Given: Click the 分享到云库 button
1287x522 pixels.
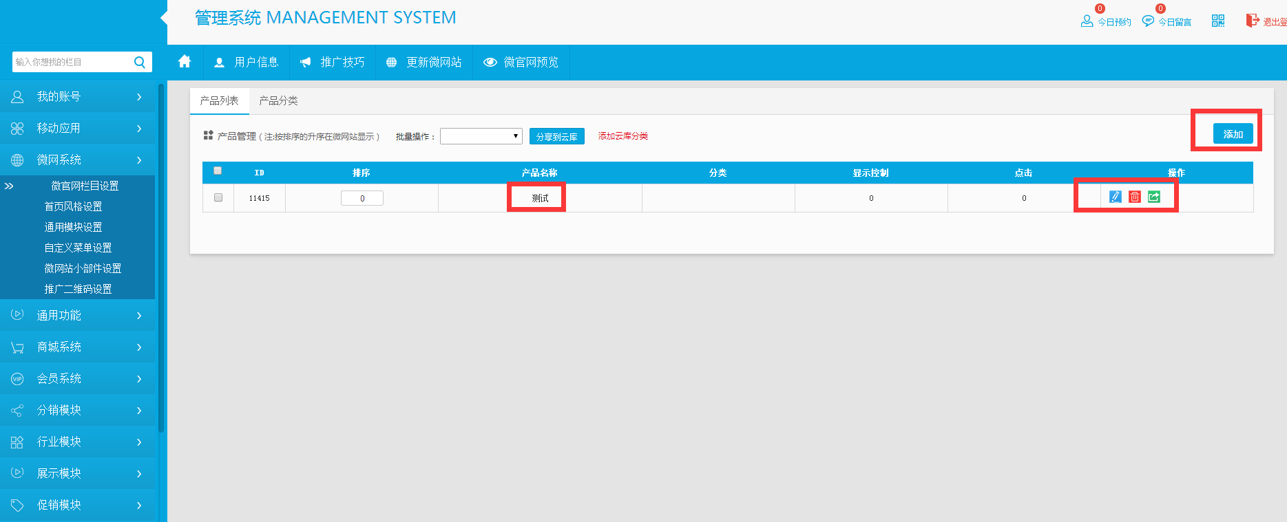Looking at the screenshot, I should [x=556, y=137].
